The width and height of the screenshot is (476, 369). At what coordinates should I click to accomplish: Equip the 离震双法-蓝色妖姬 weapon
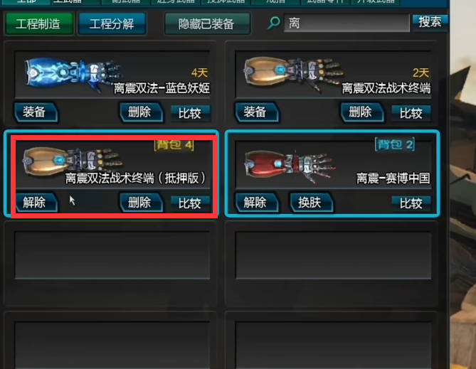(36, 112)
